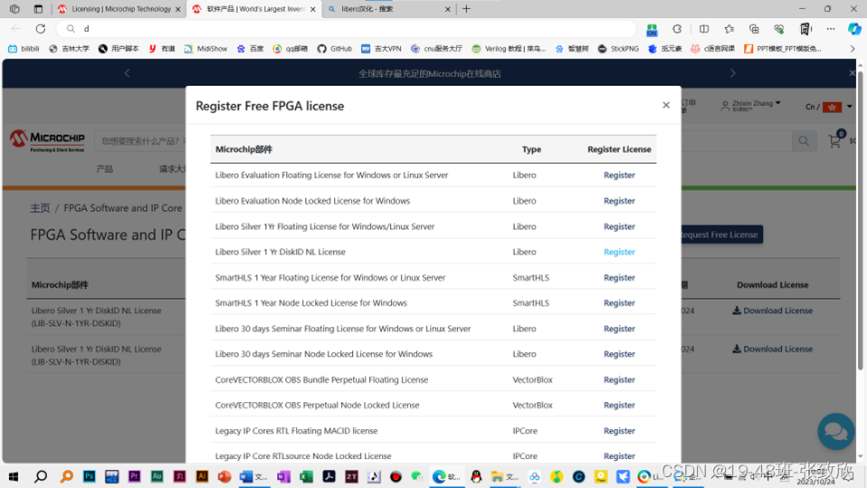Screen dimensions: 867x488
Task: Click the Microchip logo
Action: pos(48,140)
